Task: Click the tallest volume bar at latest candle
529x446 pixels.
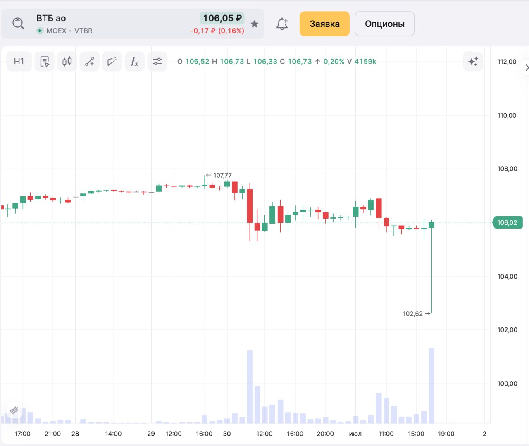Action: click(x=431, y=386)
